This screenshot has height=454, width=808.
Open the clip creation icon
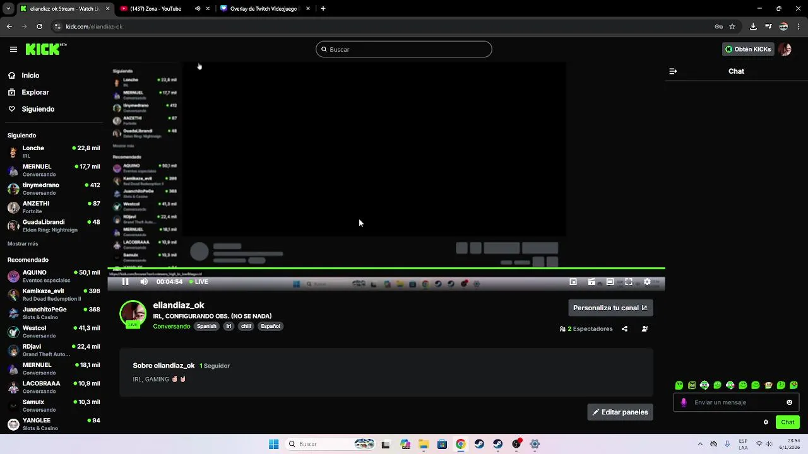(x=591, y=282)
